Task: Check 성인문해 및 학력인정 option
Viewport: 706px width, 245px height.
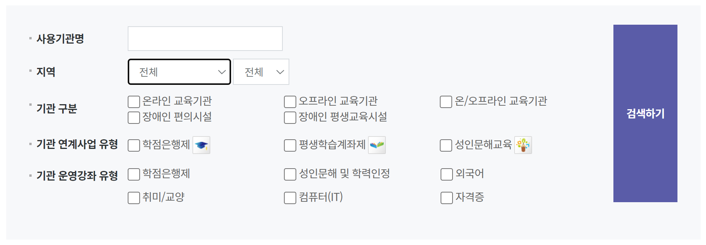Action: point(289,174)
